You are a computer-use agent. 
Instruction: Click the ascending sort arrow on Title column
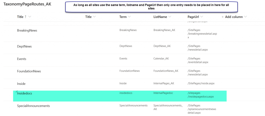(26, 17)
